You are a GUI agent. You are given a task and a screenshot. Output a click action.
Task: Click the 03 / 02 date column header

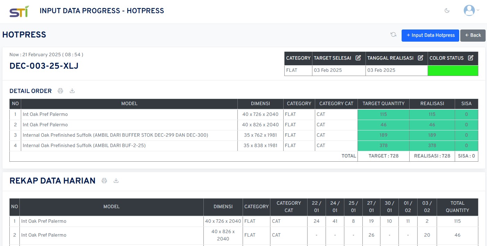427,207
